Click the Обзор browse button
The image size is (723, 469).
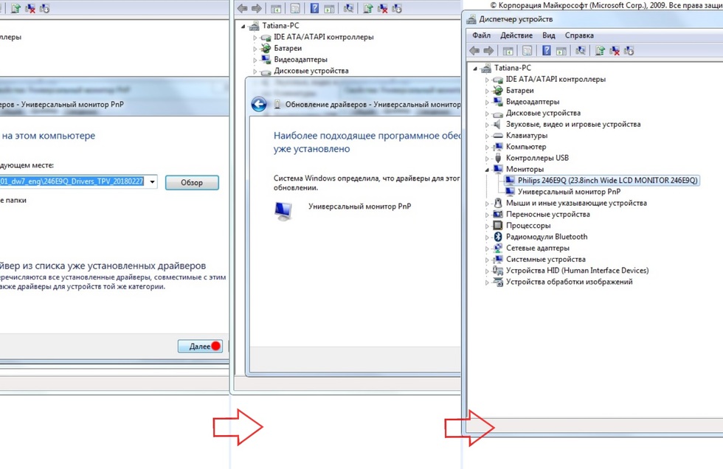(192, 183)
